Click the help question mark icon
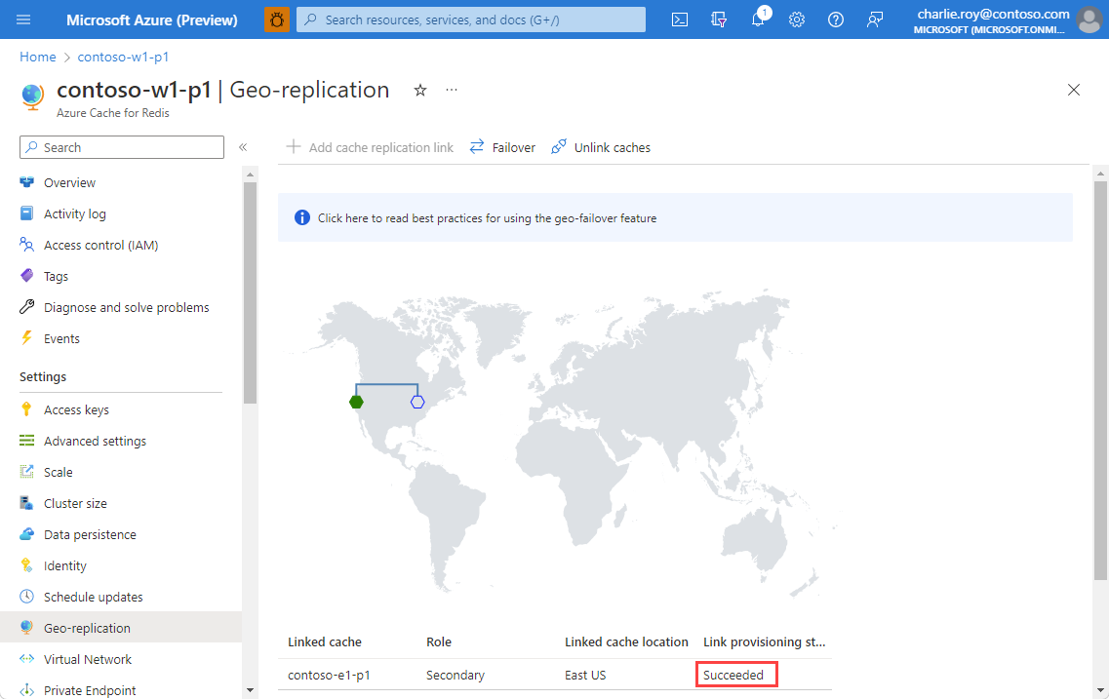Screen dimensions: 1109x699 tap(836, 19)
